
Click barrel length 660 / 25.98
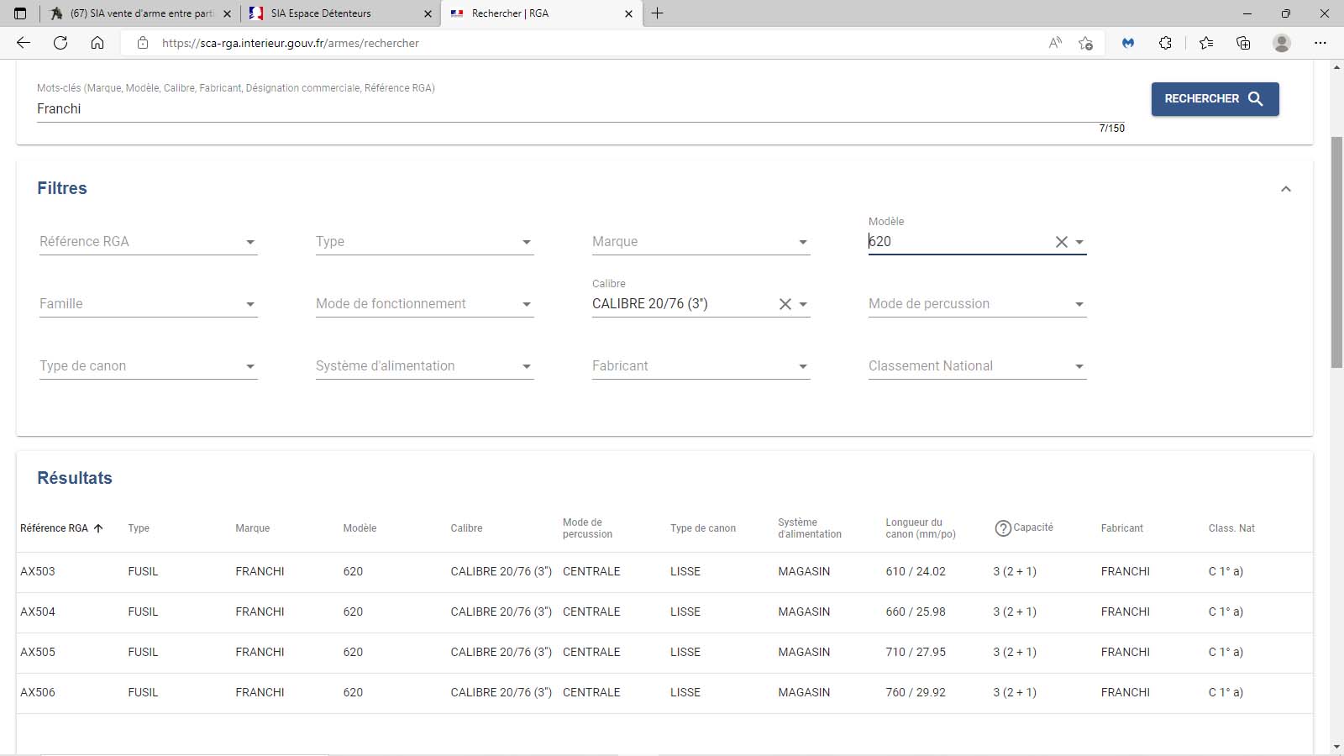916,612
